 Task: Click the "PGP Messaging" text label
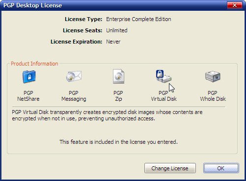pos(74,96)
